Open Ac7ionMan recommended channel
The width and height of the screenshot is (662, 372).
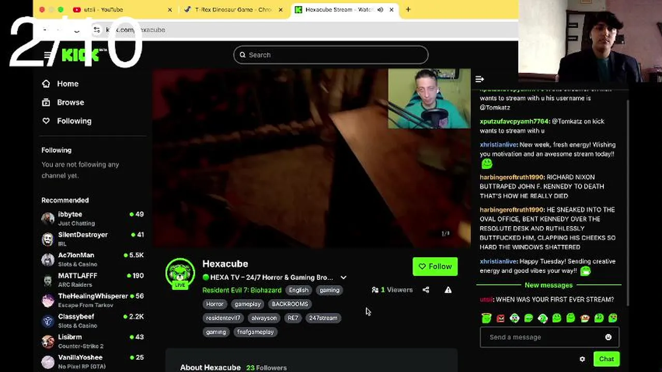93,259
